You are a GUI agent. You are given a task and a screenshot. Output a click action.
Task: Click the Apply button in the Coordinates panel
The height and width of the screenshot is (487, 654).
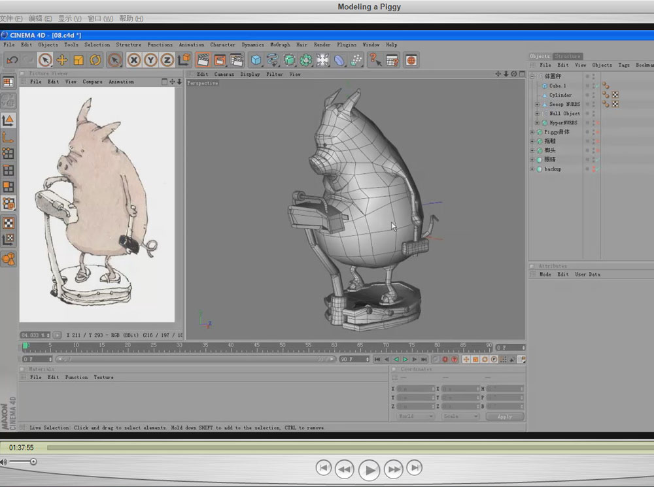(504, 416)
